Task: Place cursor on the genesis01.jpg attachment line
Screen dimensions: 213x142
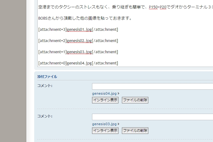Action: 78,30
